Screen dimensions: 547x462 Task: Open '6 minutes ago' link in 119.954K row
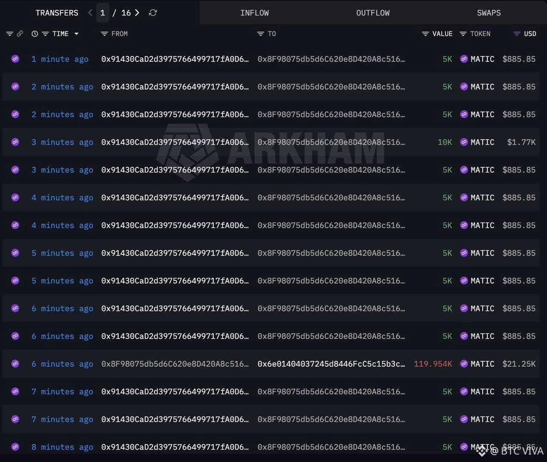tap(62, 364)
